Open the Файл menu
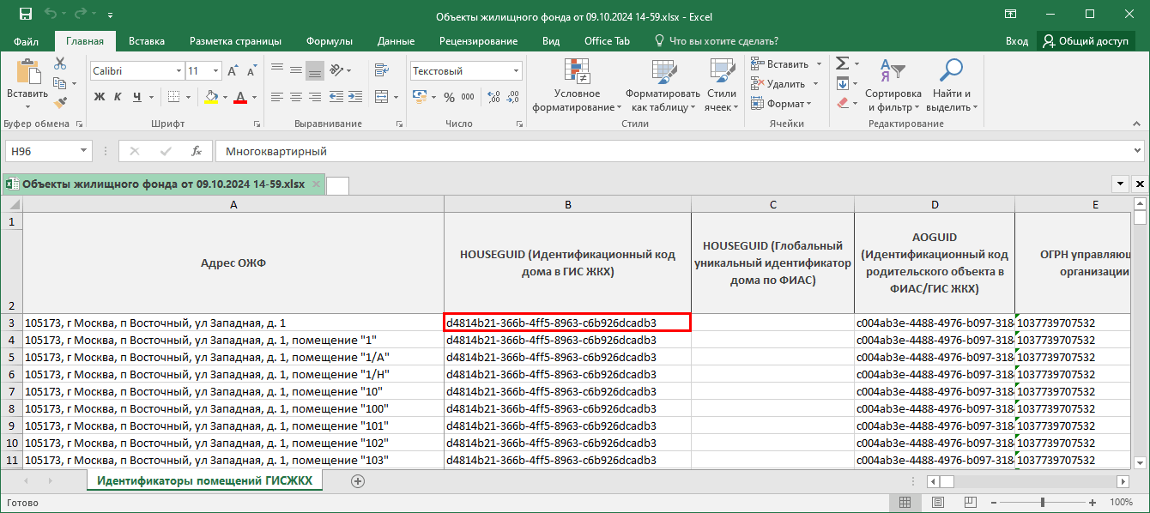Viewport: 1150px width, 513px height. (26, 41)
